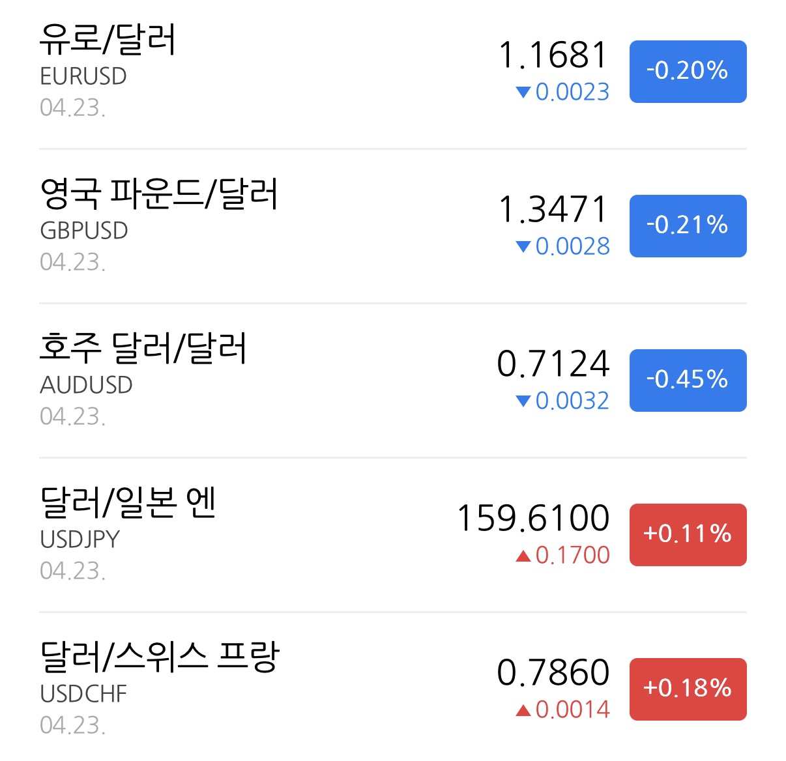
Task: Click the up arrow beside 0.0014
Action: [523, 710]
